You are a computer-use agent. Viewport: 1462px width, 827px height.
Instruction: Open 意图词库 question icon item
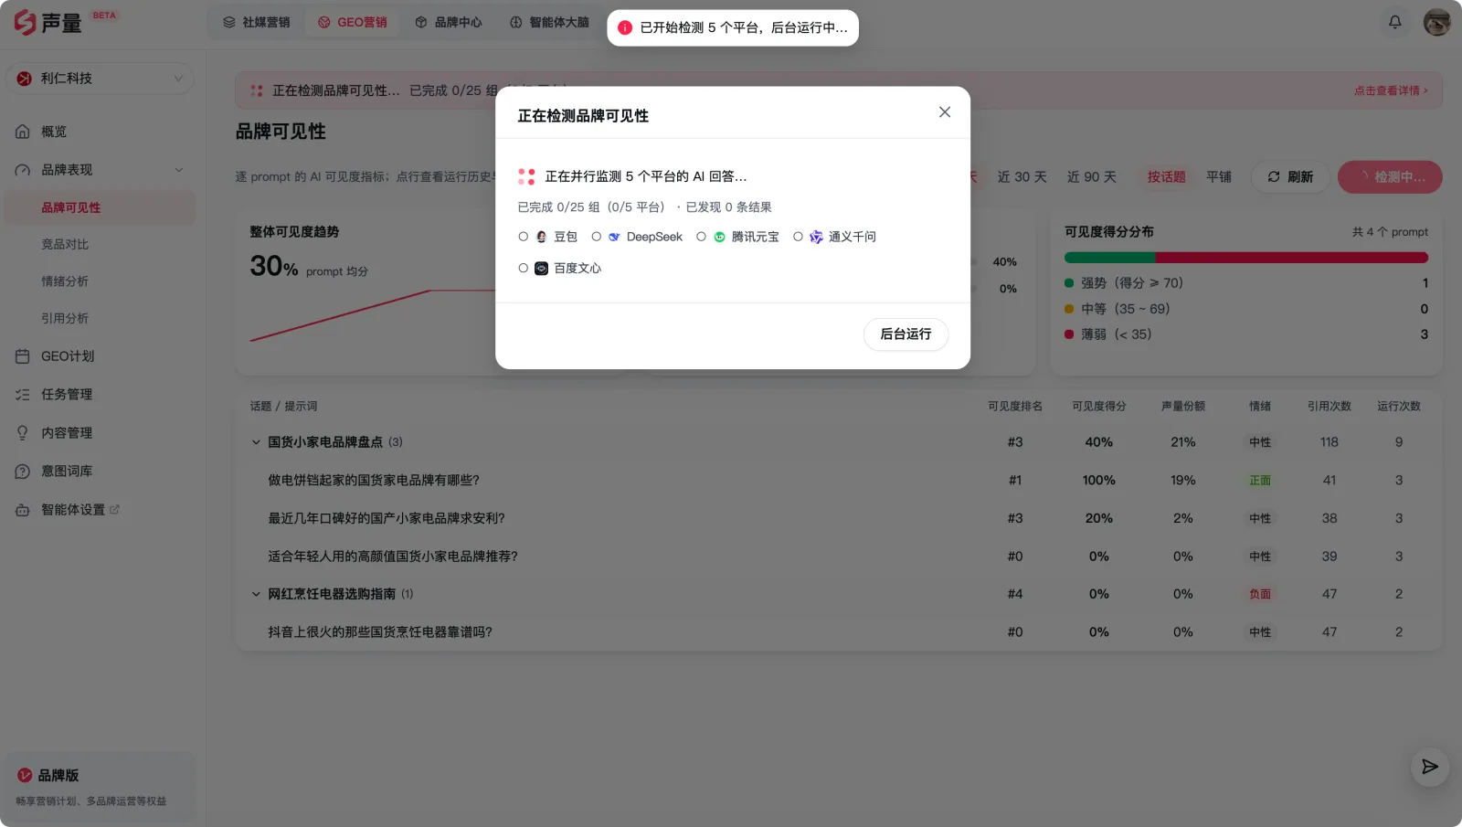point(100,472)
